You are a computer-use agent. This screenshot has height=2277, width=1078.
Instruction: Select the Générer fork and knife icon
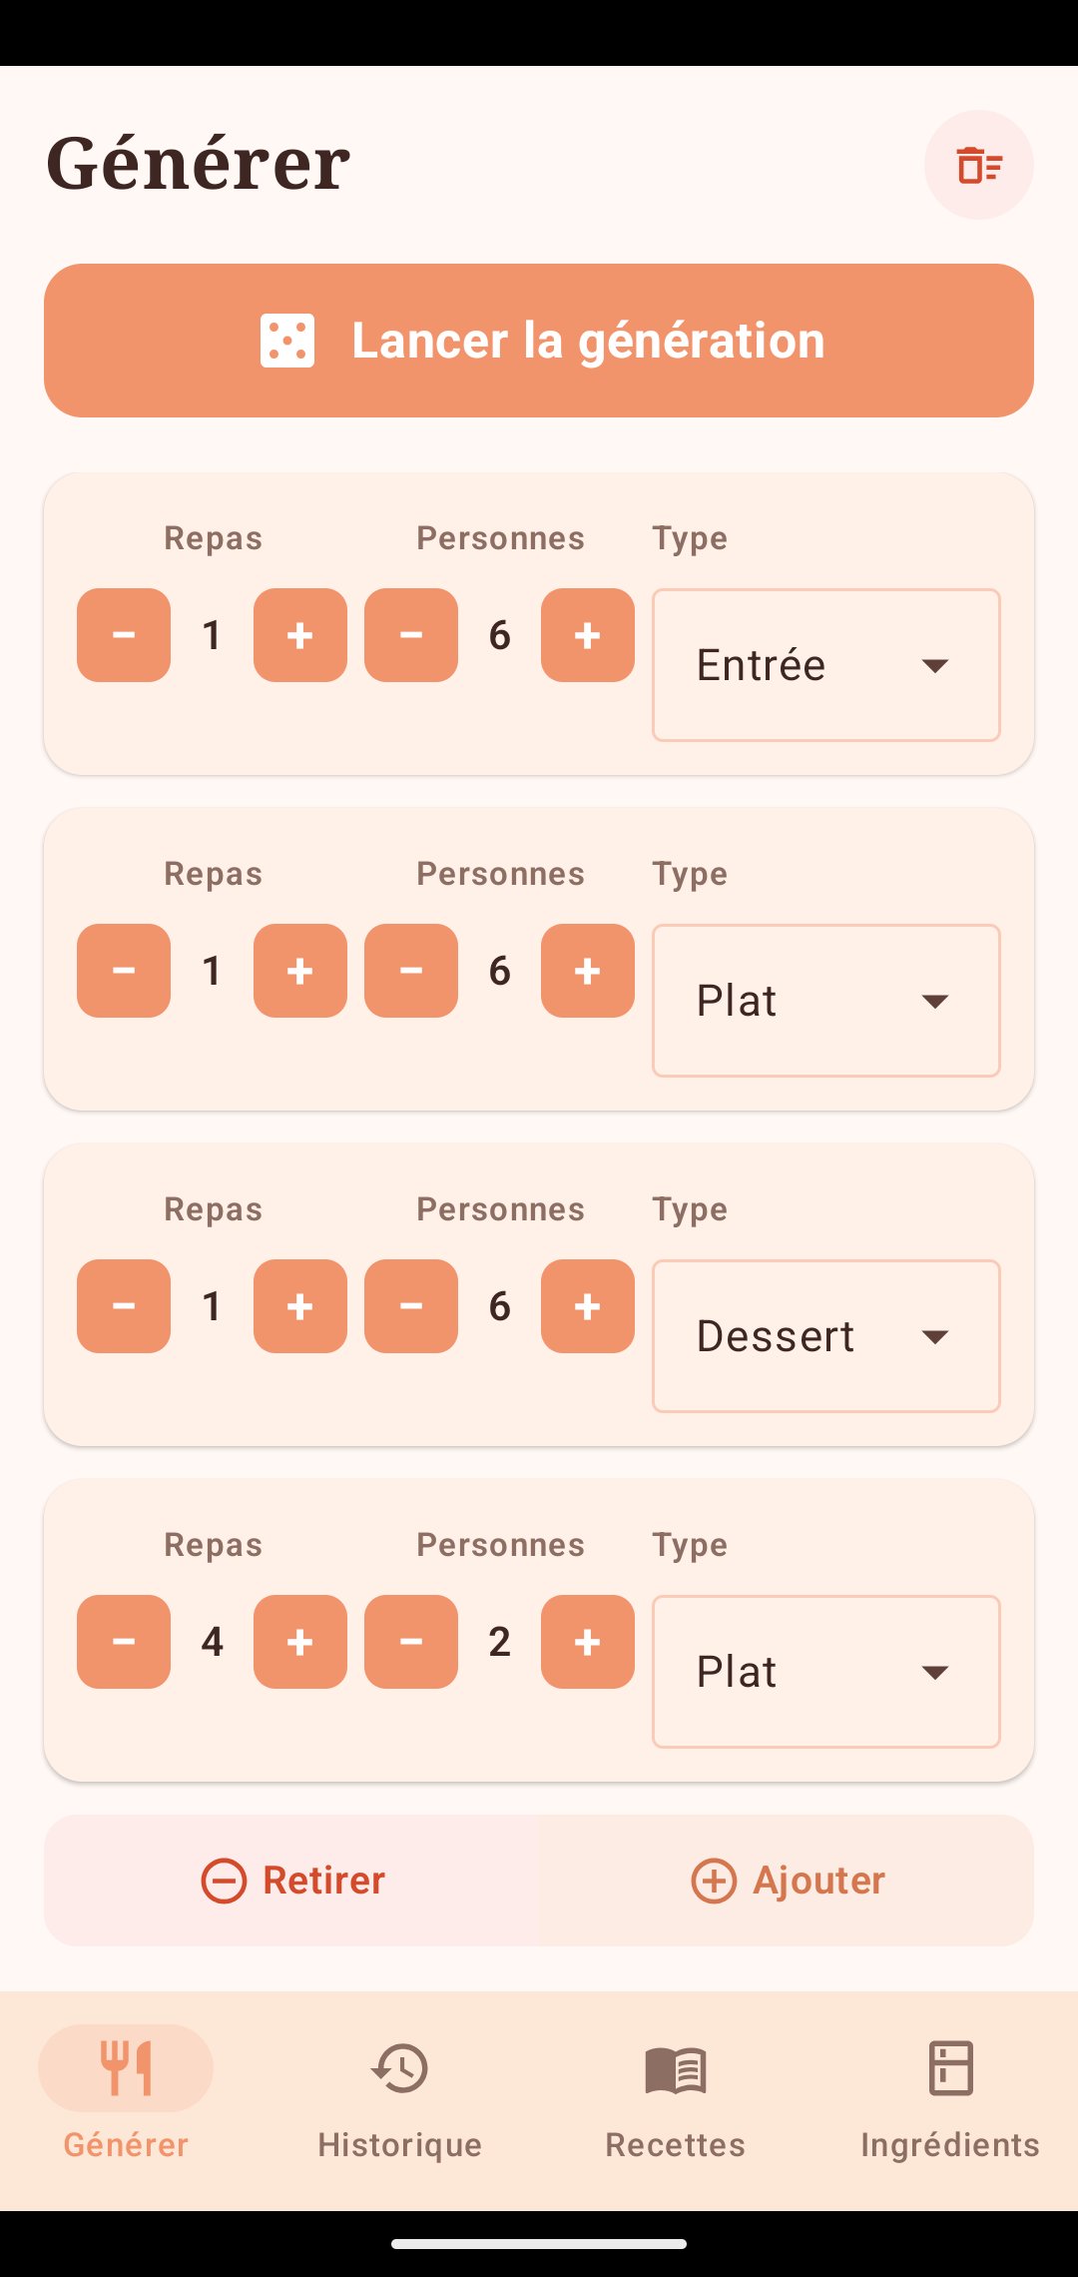(x=126, y=2067)
